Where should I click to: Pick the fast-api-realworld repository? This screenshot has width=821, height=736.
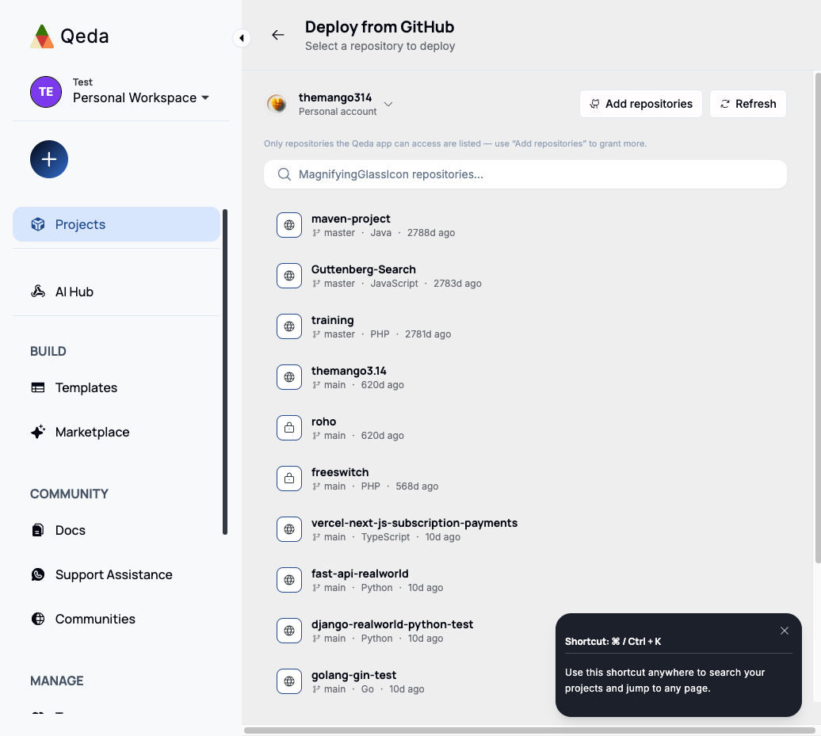(x=525, y=580)
